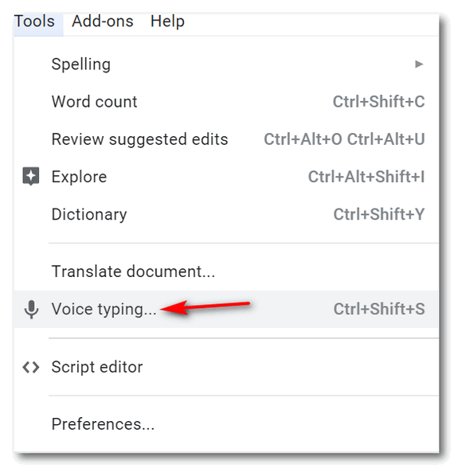Viewport: 454px width, 468px height.
Task: Select Review suggested edits
Action: [226, 139]
